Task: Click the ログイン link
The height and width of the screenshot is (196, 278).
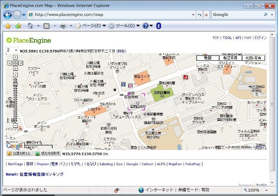Action: point(261,38)
